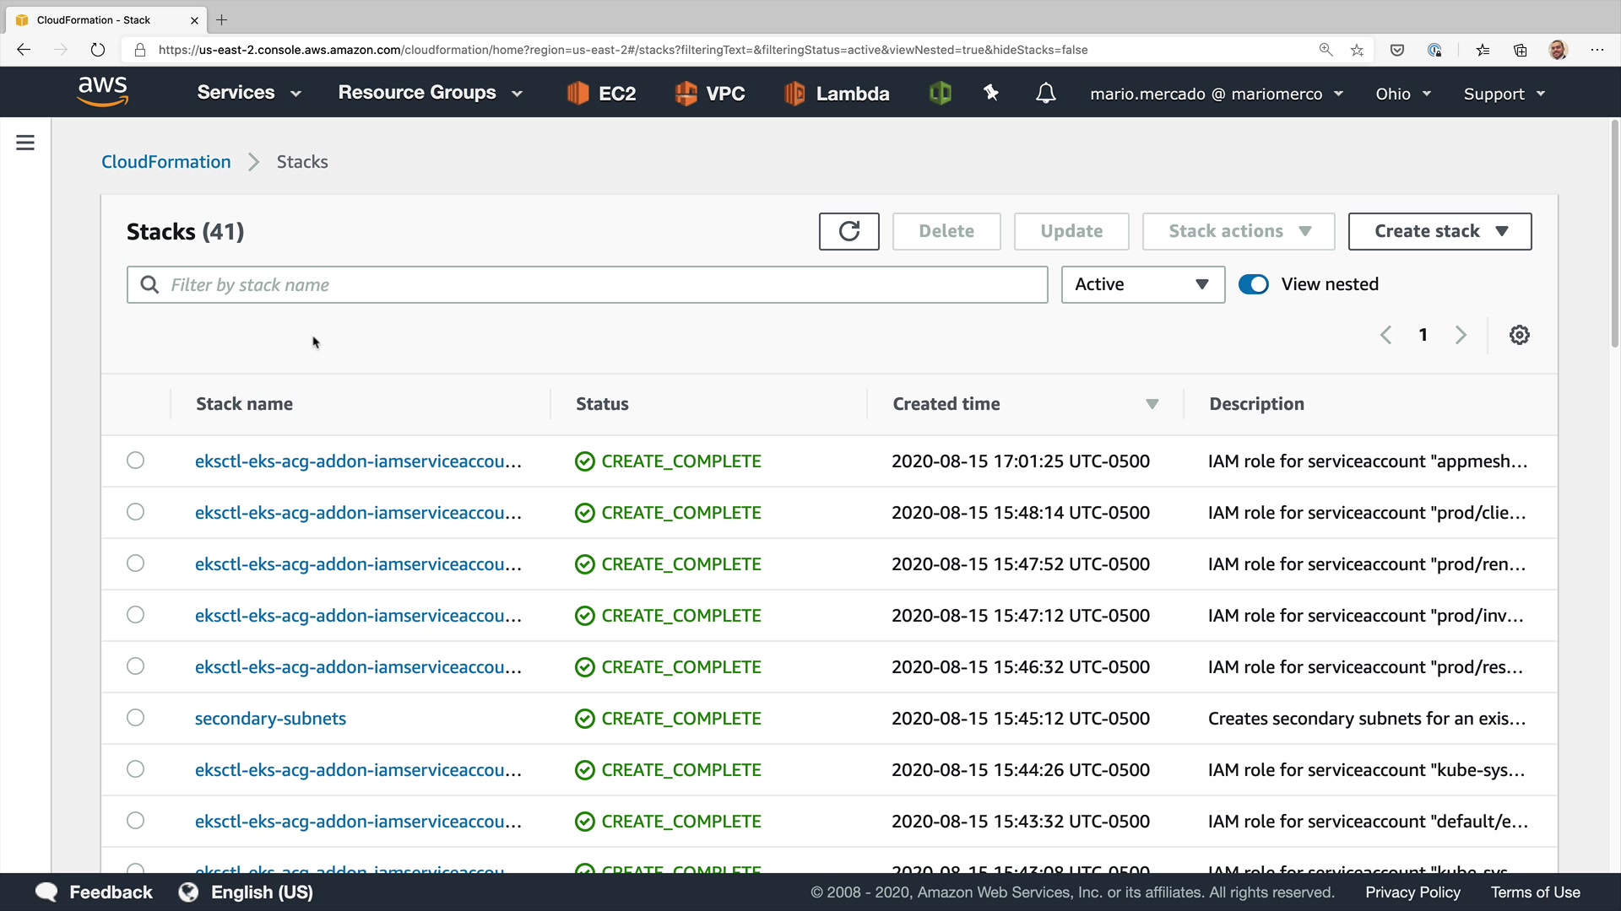Image resolution: width=1621 pixels, height=911 pixels.
Task: Select the first eksctl stack radio button
Action: 135,461
